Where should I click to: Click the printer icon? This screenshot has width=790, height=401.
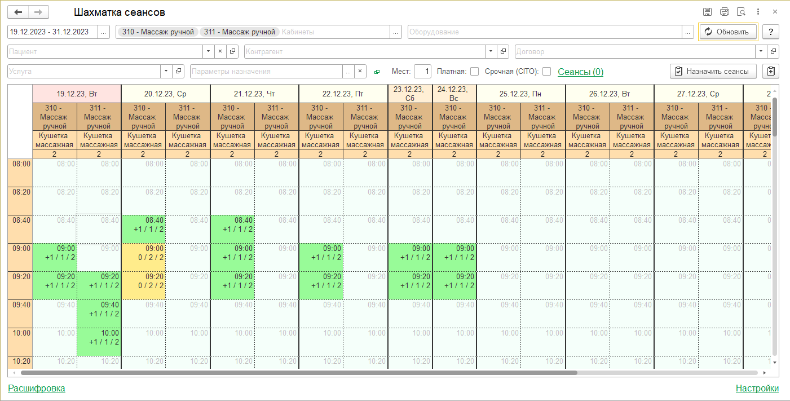[724, 12]
